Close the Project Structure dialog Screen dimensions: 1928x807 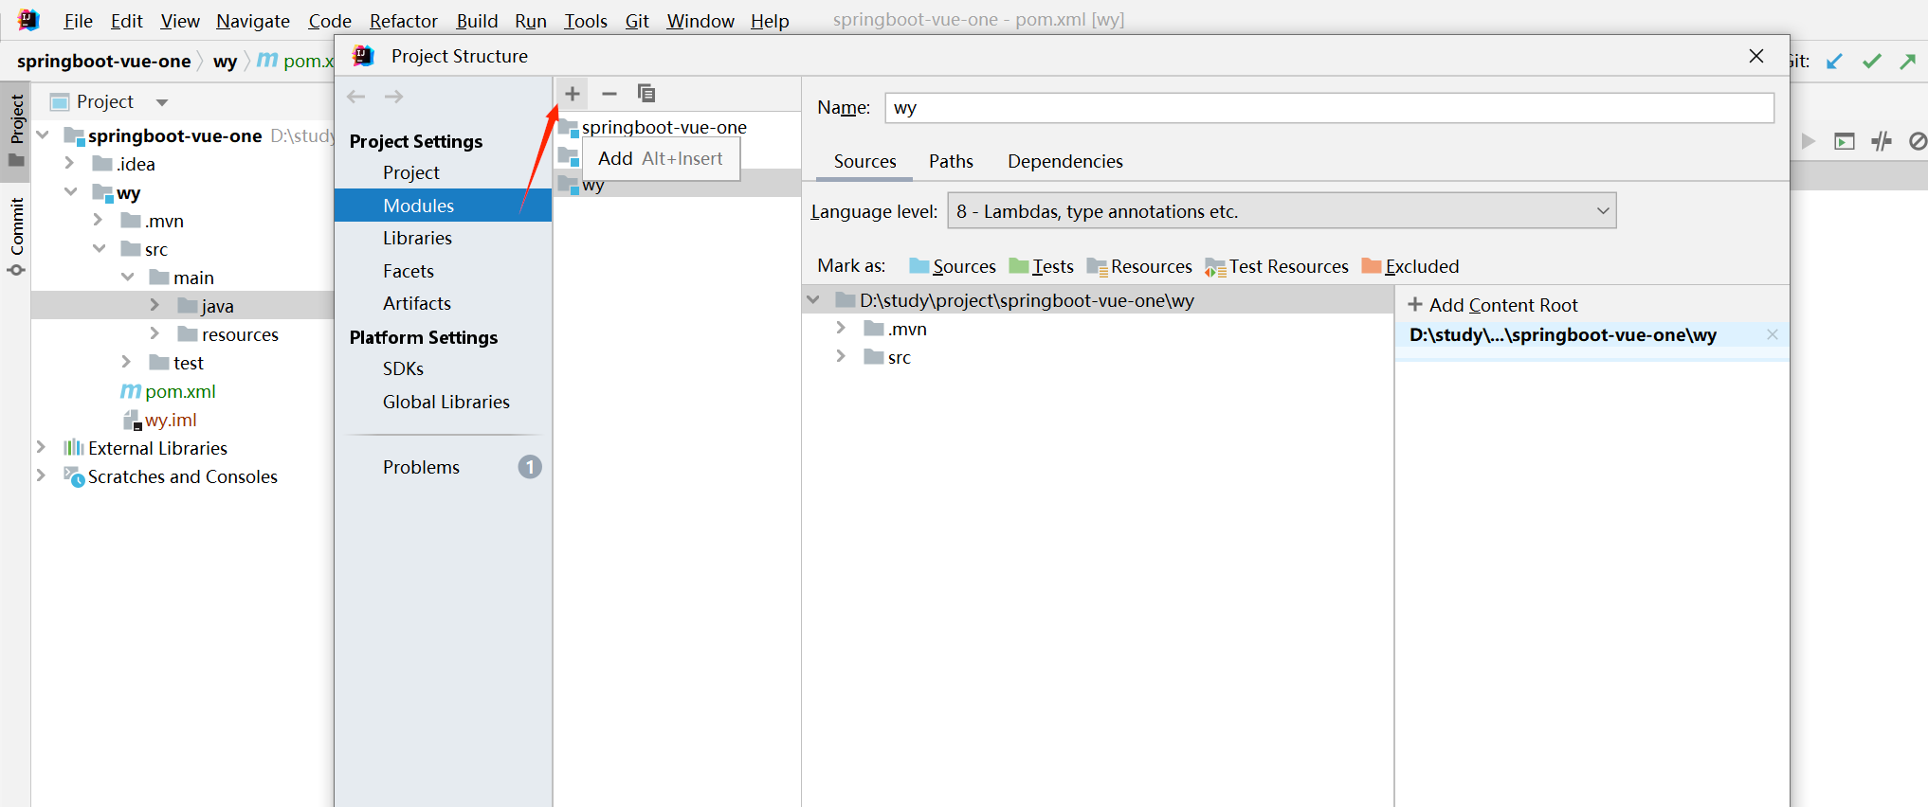pos(1756,56)
